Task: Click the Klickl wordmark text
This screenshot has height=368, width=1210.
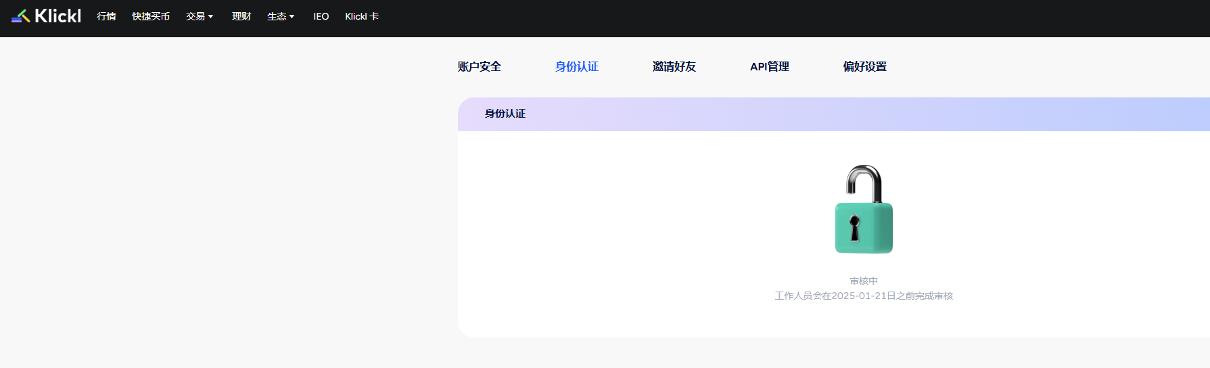Action: pos(57,16)
